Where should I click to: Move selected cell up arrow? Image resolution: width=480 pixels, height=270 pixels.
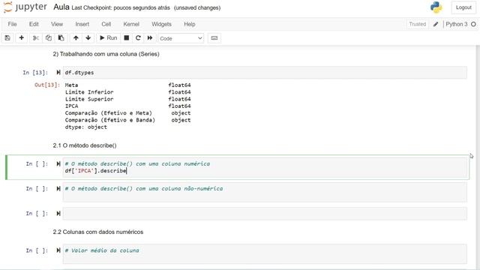[76, 38]
